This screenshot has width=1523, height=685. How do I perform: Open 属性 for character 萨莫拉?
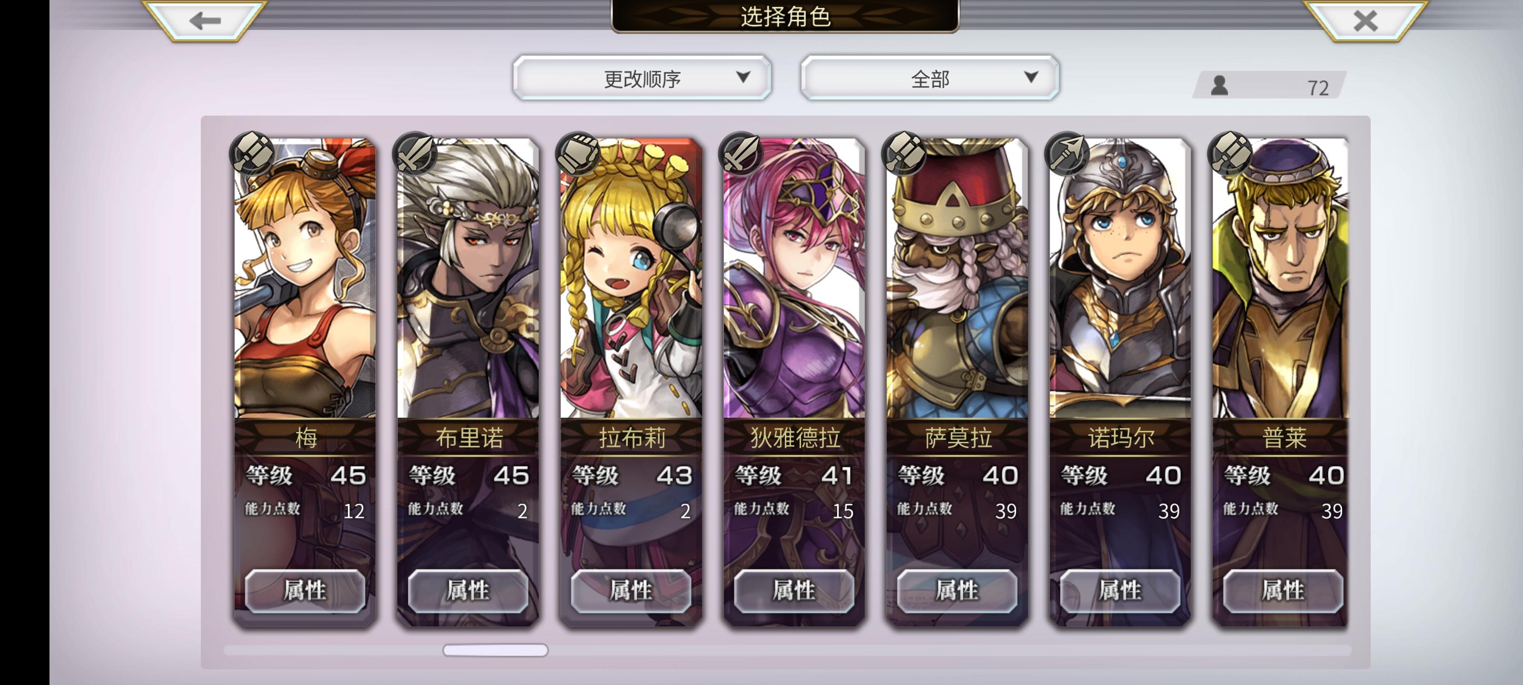957,590
